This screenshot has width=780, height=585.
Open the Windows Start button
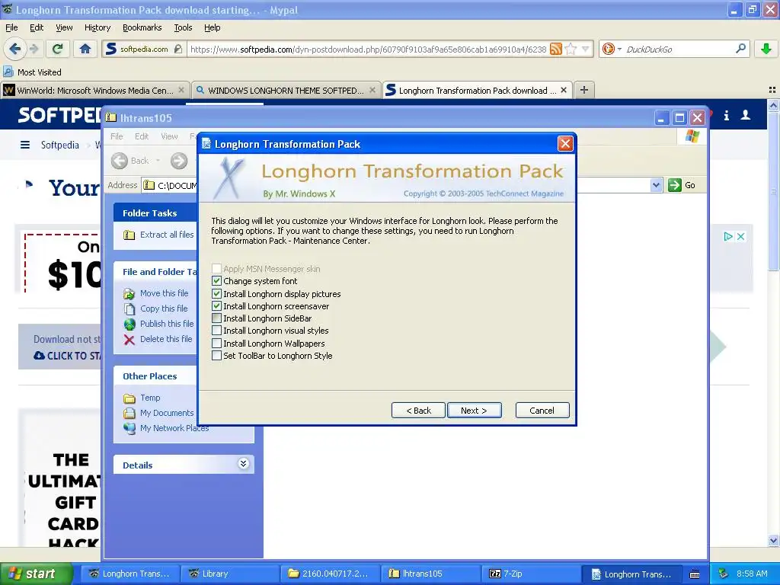[37, 574]
